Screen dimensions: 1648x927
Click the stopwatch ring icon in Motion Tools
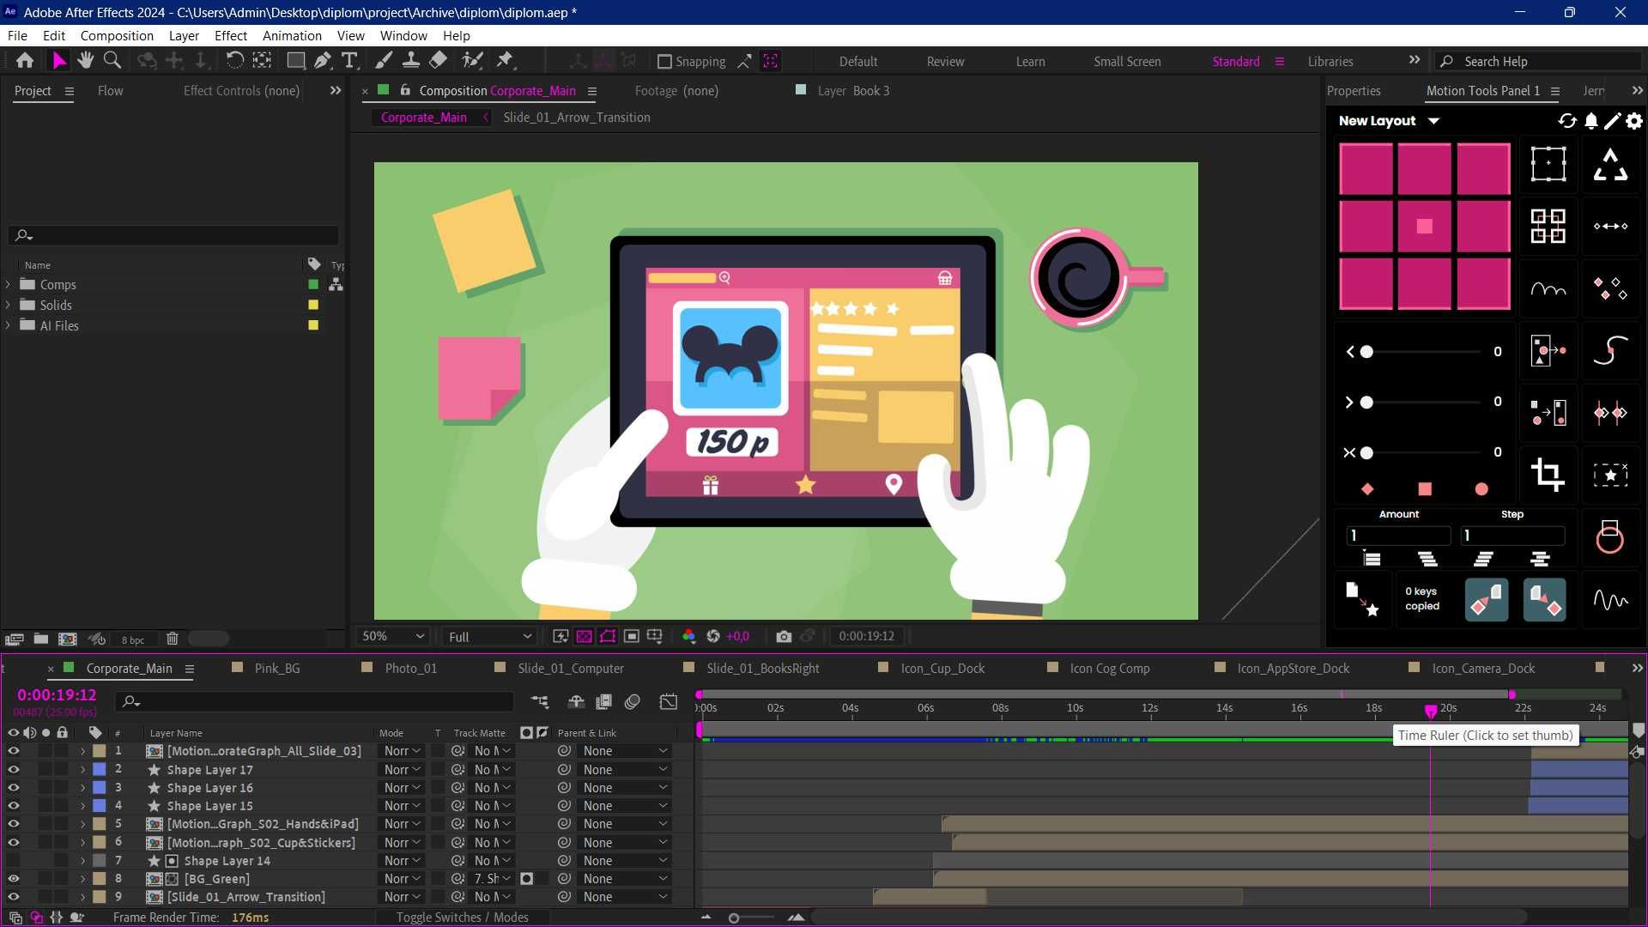pyautogui.click(x=1609, y=536)
